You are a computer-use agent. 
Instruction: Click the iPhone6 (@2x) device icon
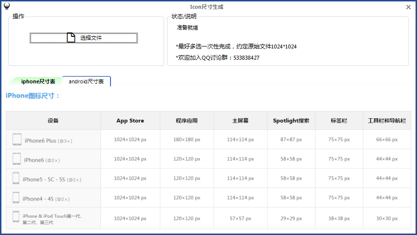click(x=16, y=159)
